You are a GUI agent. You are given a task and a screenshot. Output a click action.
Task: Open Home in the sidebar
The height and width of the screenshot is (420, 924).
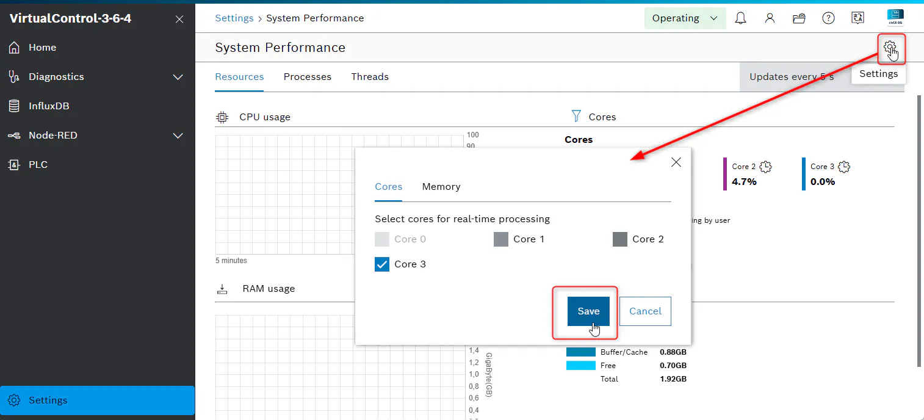coord(98,47)
